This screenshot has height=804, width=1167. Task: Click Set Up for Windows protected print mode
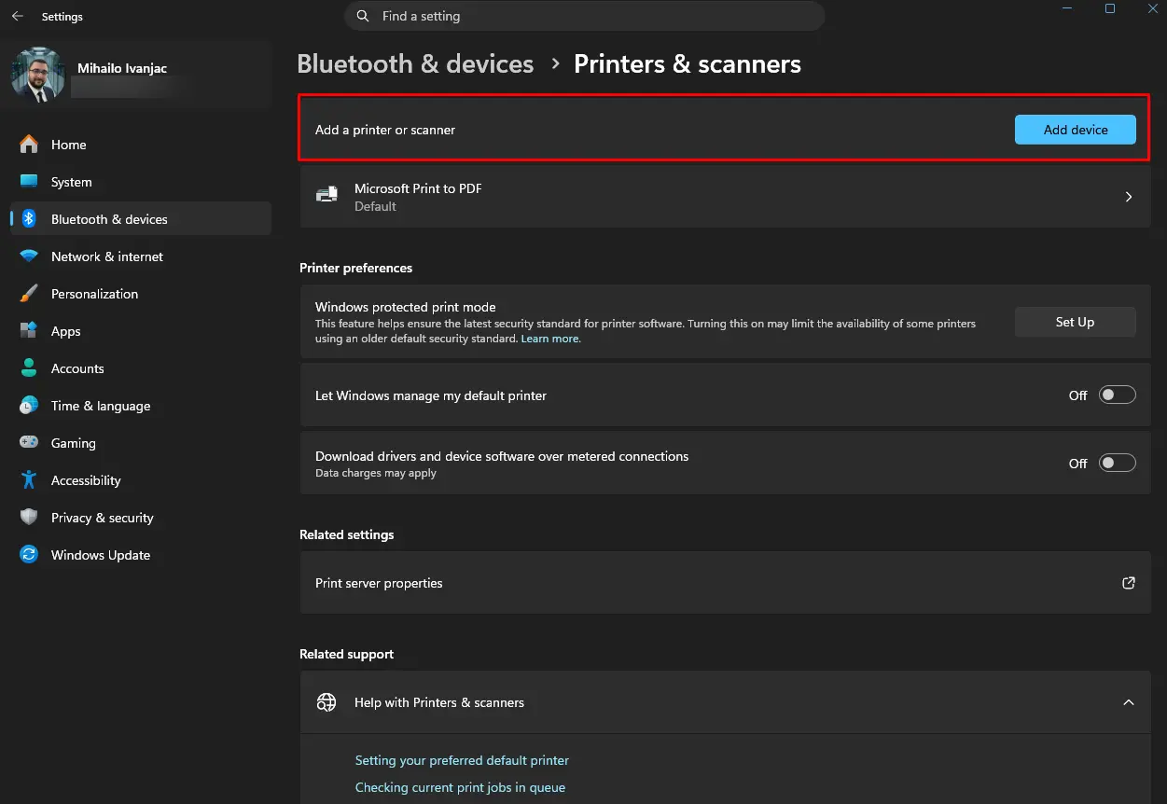(x=1075, y=322)
